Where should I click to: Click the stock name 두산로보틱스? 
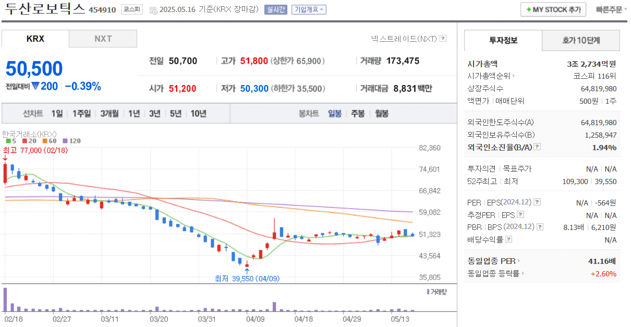click(44, 9)
